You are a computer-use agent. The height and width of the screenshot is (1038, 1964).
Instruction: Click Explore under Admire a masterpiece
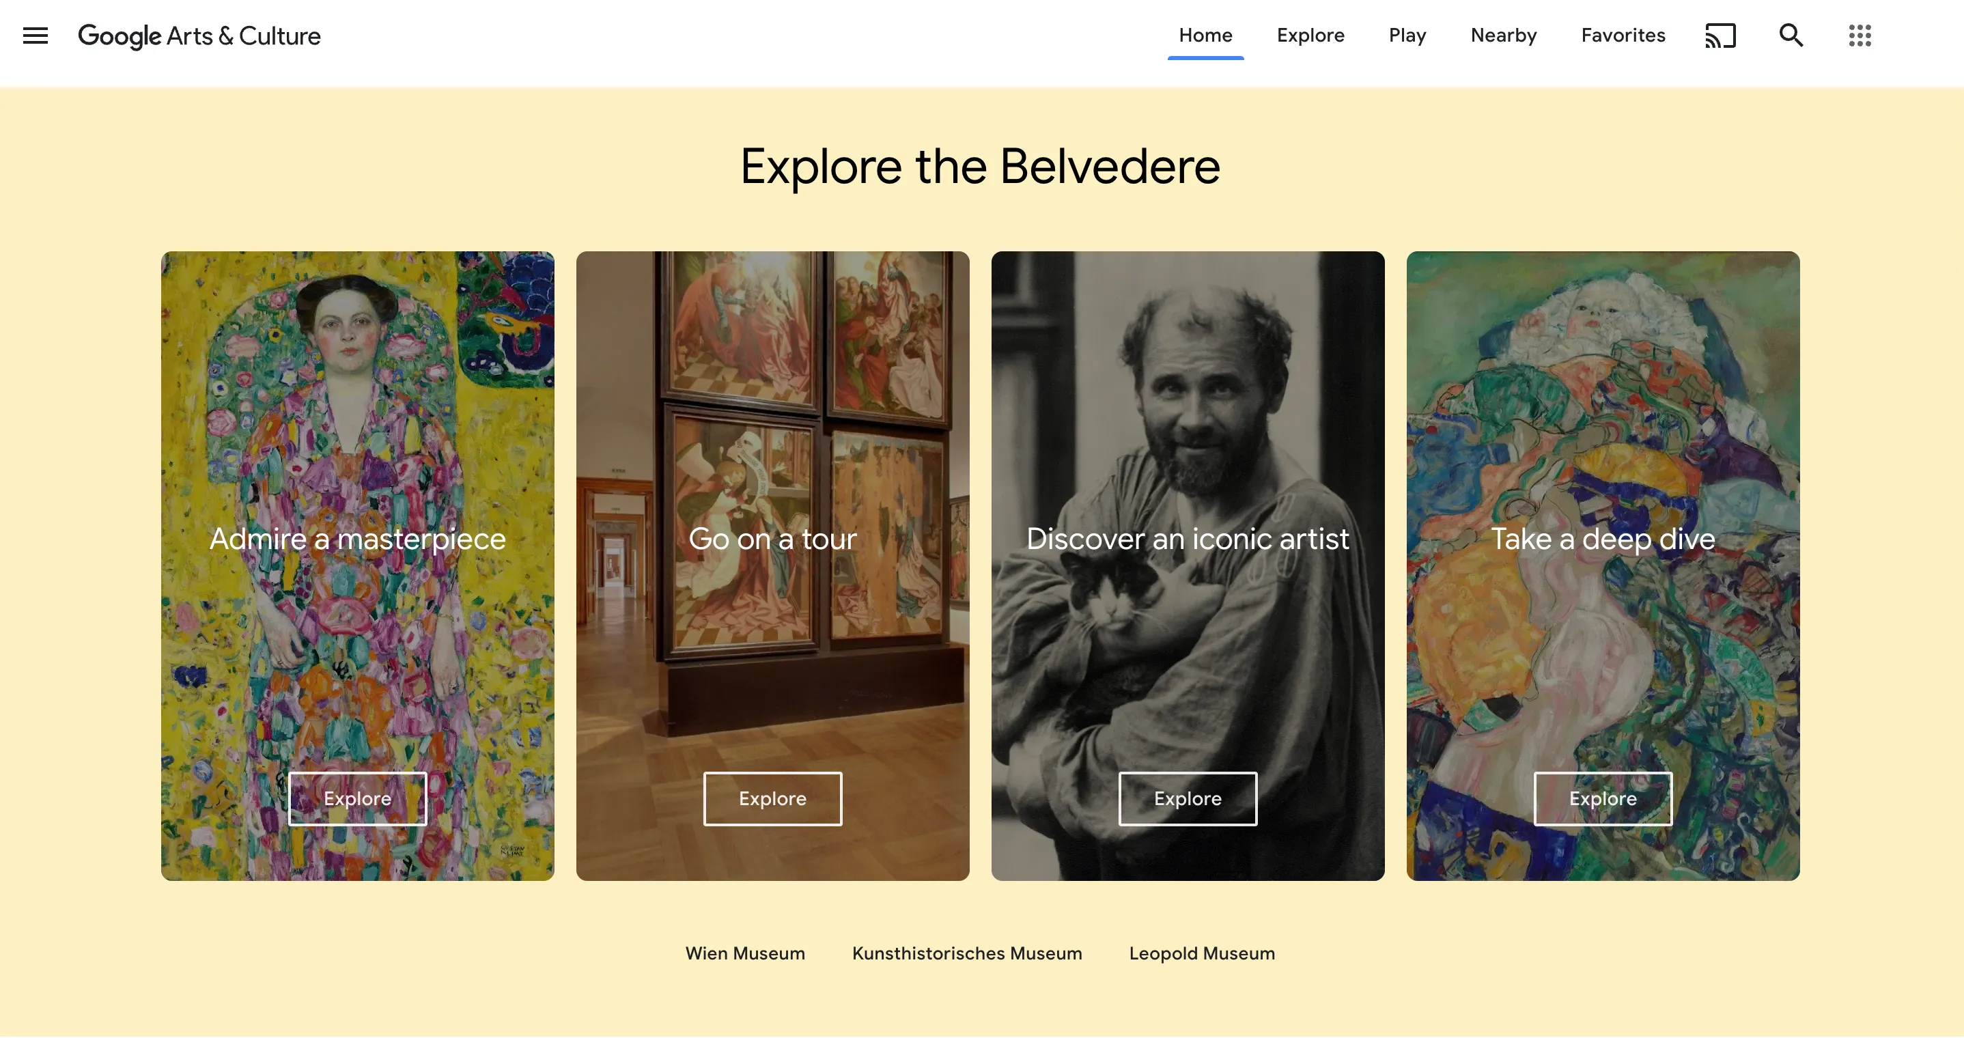[358, 798]
